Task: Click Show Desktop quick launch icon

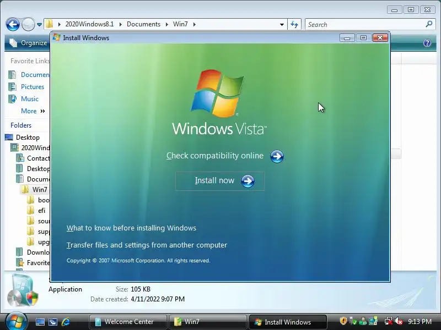Action: click(40, 322)
